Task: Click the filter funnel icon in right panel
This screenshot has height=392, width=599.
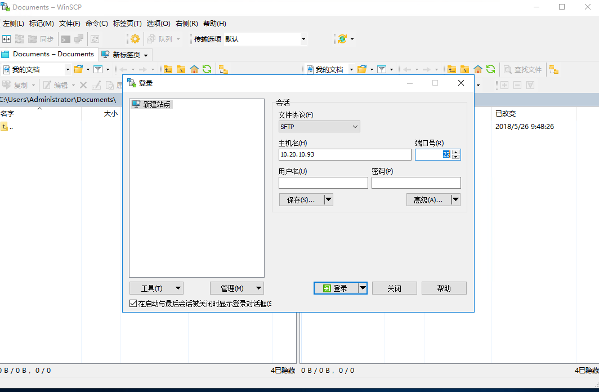Action: pos(382,69)
